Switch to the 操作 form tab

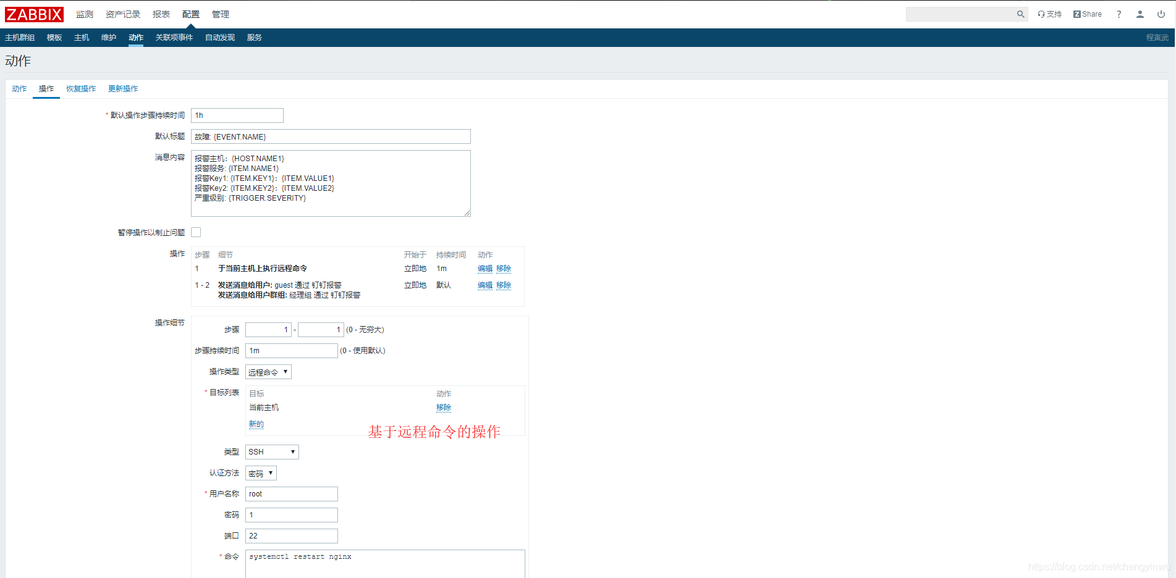[x=46, y=89]
